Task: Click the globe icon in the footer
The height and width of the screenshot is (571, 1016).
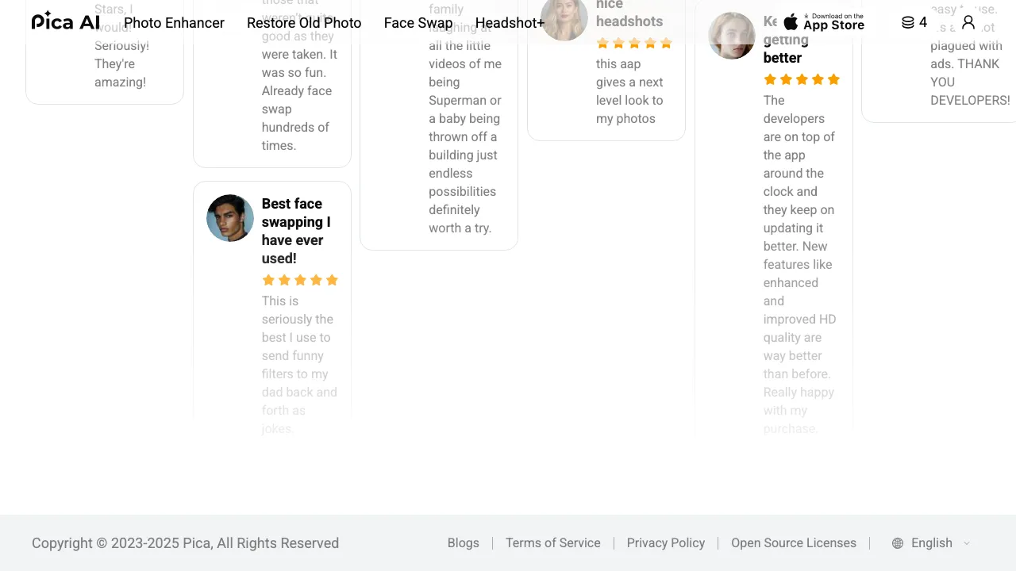Action: click(x=898, y=543)
